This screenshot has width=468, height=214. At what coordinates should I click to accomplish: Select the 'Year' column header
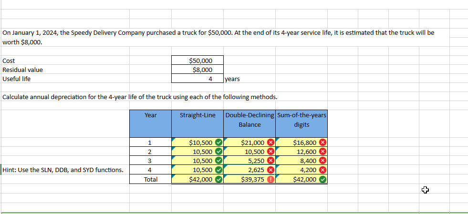150,123
